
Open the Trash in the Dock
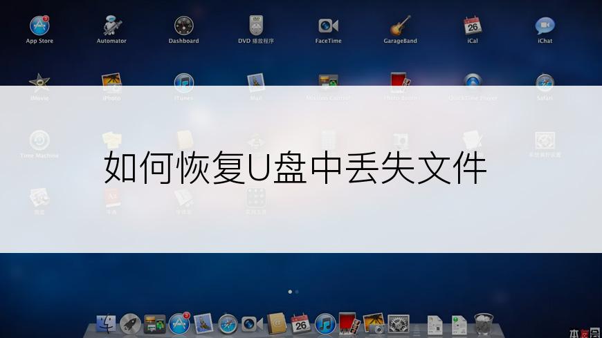pyautogui.click(x=484, y=324)
